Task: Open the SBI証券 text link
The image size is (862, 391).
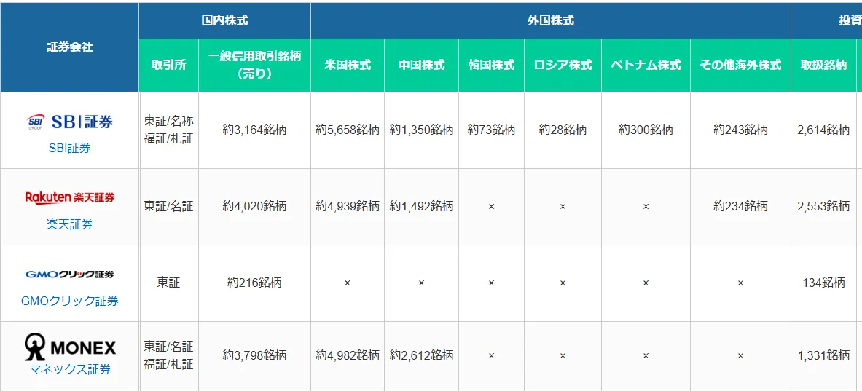Action: 70,148
